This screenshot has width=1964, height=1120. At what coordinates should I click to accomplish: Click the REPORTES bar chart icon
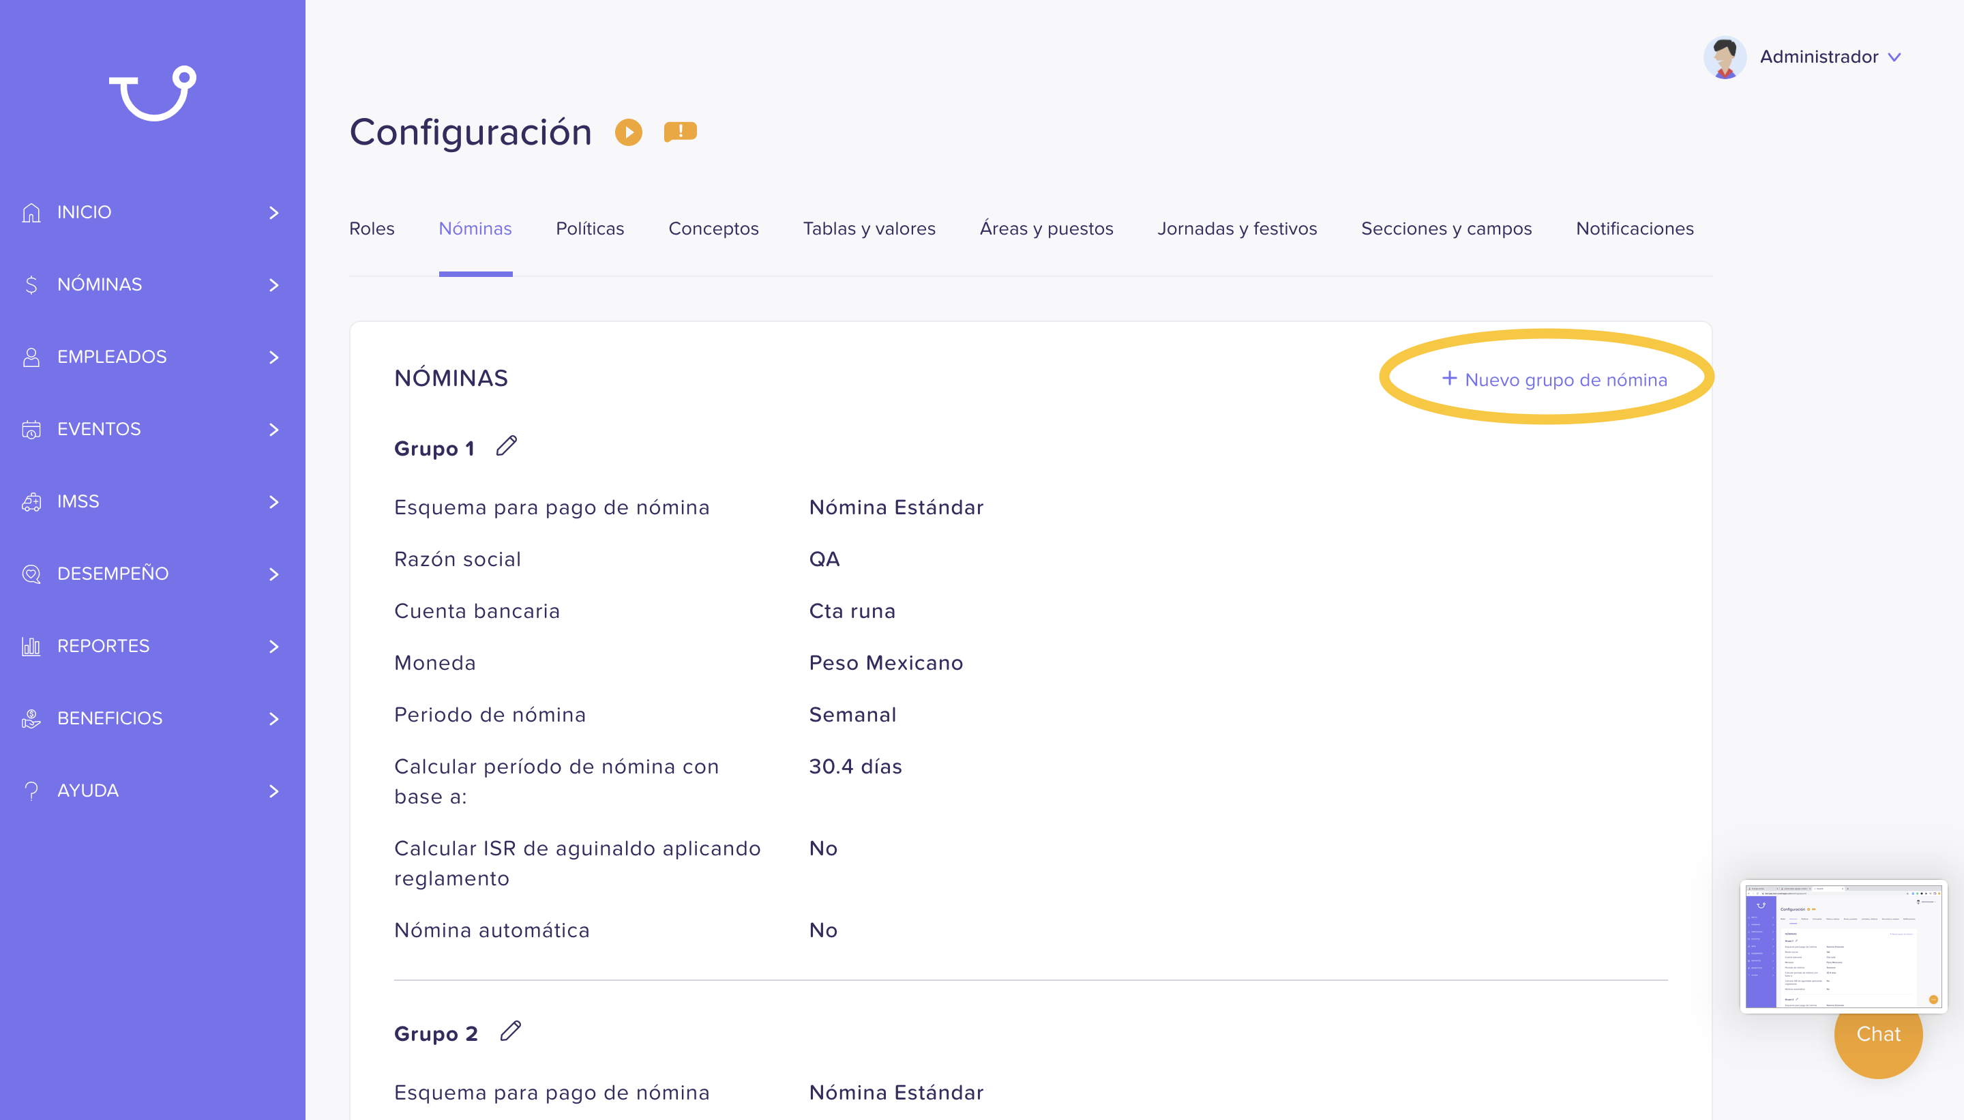point(31,646)
